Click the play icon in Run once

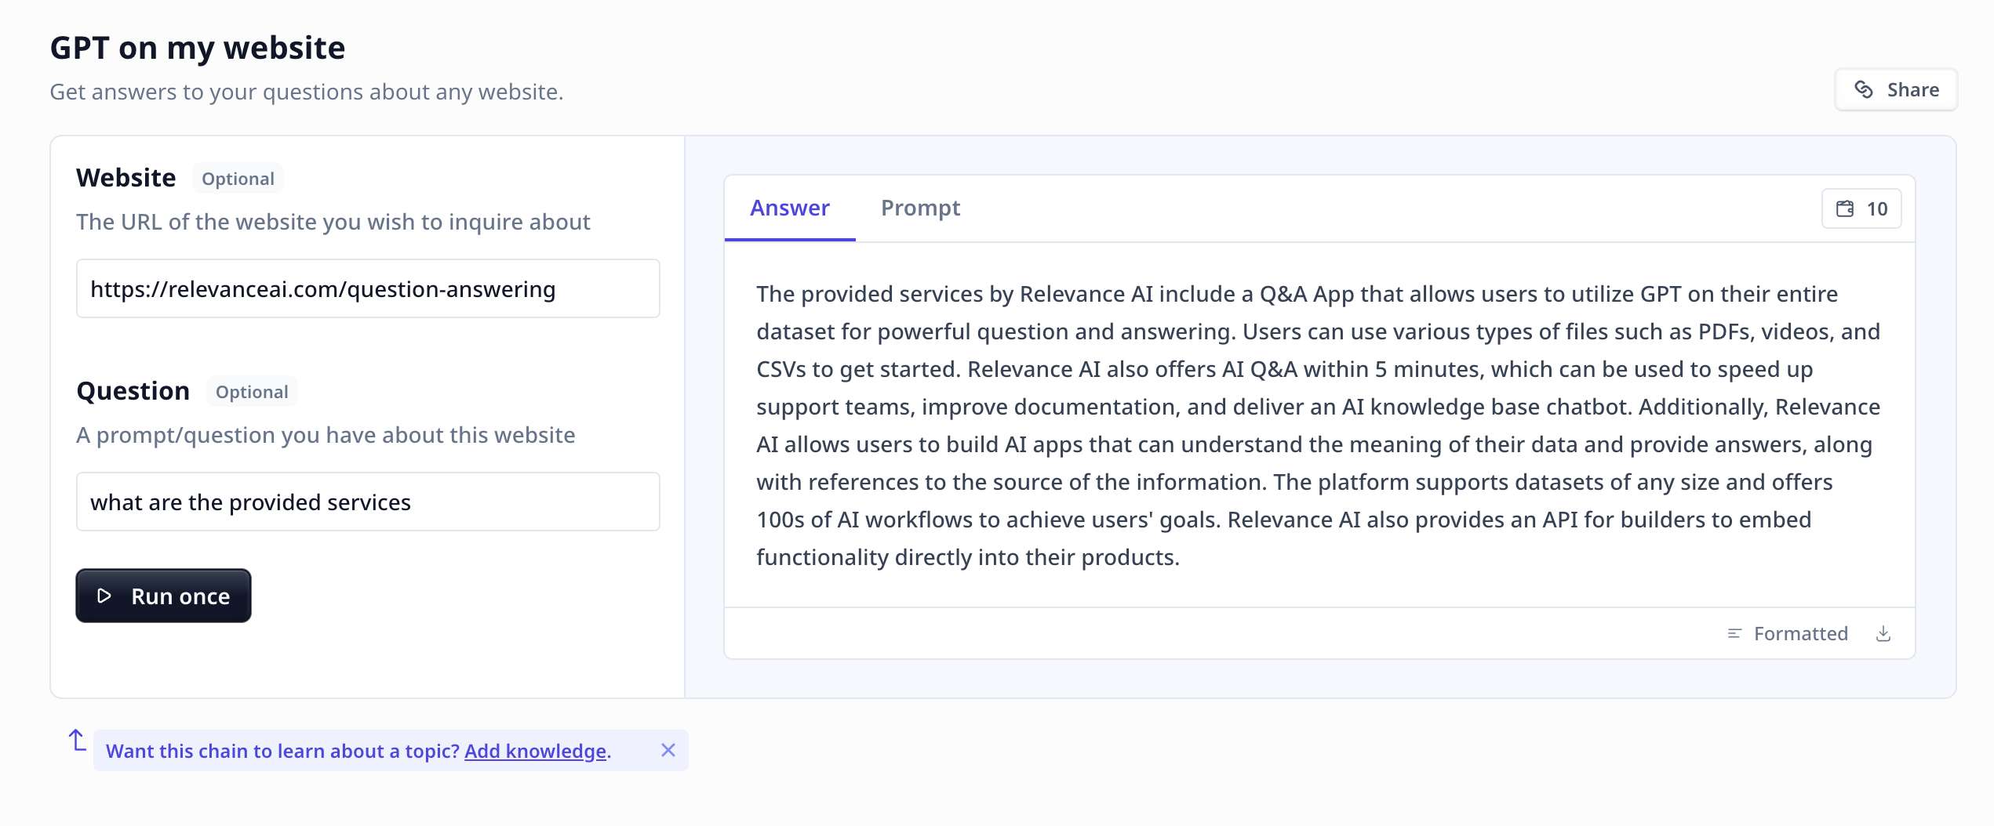point(104,596)
